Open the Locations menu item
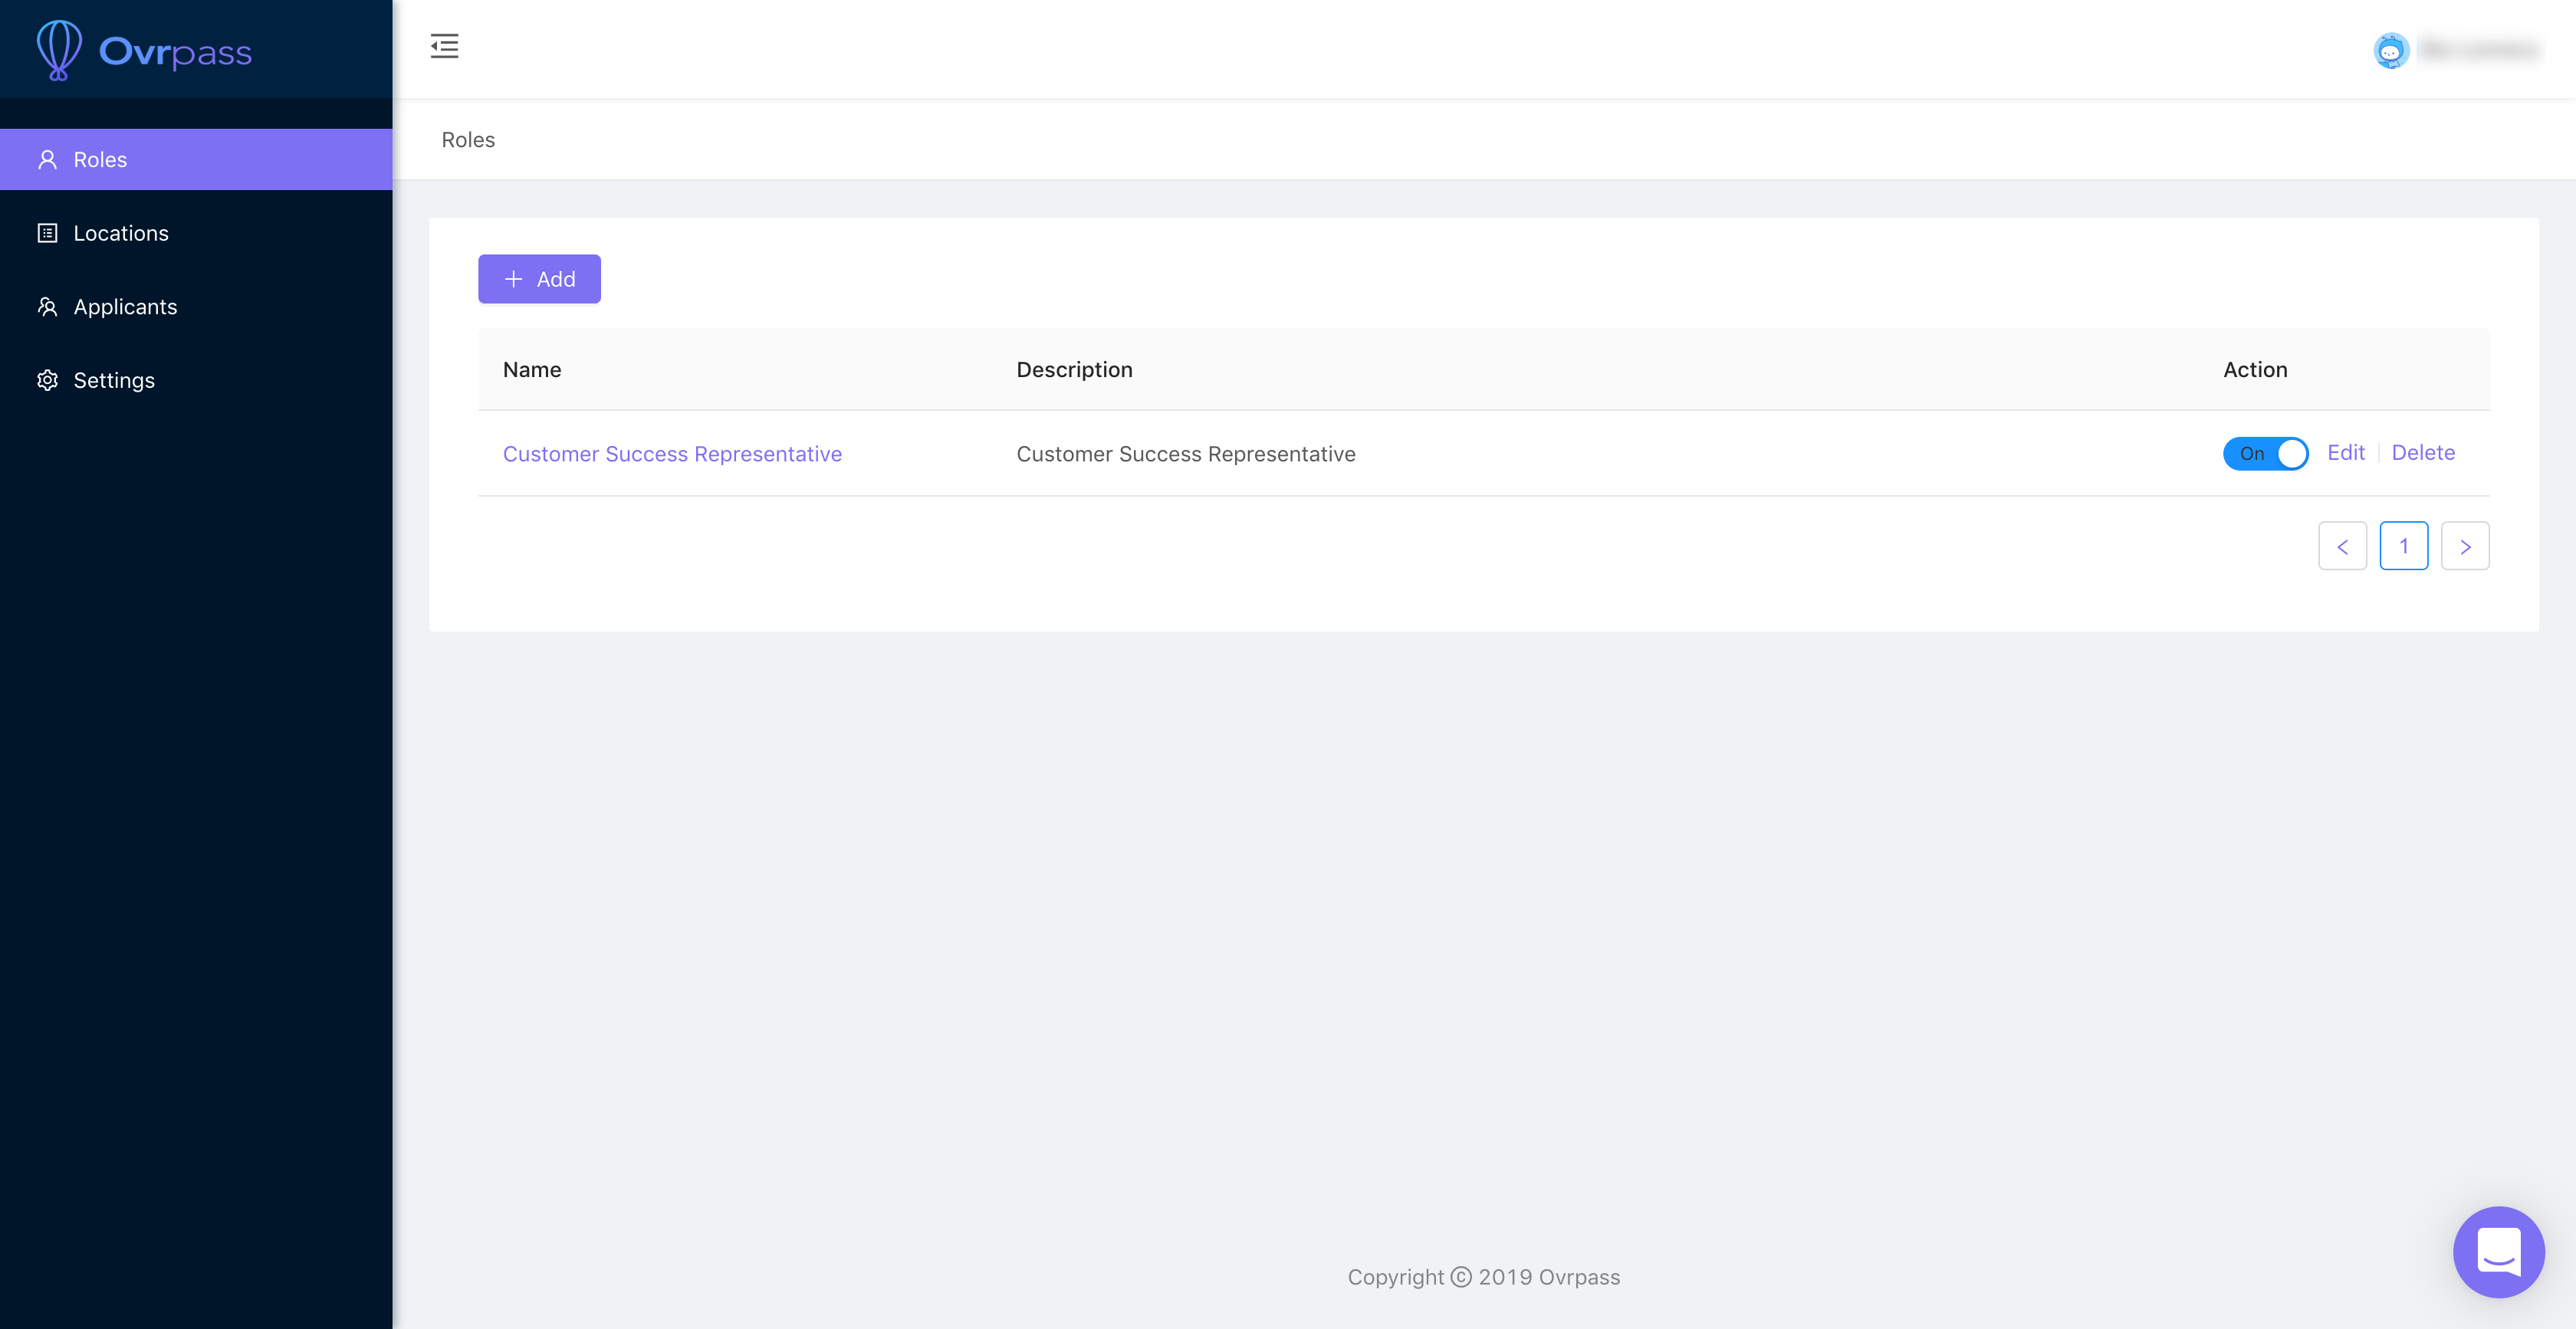The image size is (2576, 1329). coord(121,233)
